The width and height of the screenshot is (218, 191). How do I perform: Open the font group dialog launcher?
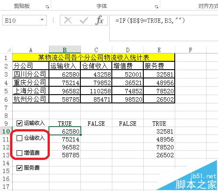[156, 7]
